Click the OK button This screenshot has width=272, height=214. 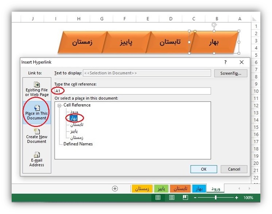pyautogui.click(x=203, y=169)
